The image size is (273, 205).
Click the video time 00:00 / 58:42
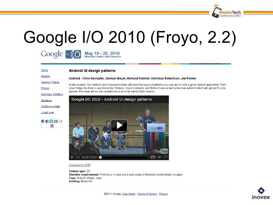(x=89, y=158)
